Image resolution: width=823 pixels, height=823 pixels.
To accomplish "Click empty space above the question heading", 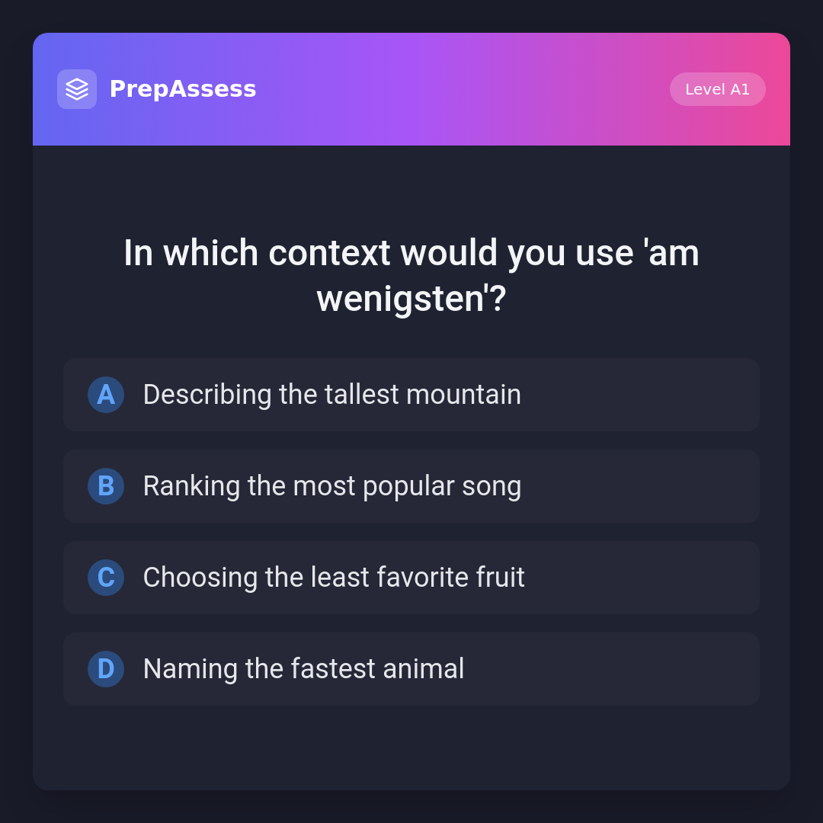I will pos(411,187).
